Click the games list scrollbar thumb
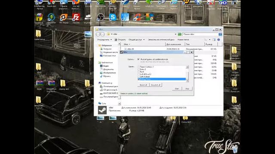 [187, 75]
